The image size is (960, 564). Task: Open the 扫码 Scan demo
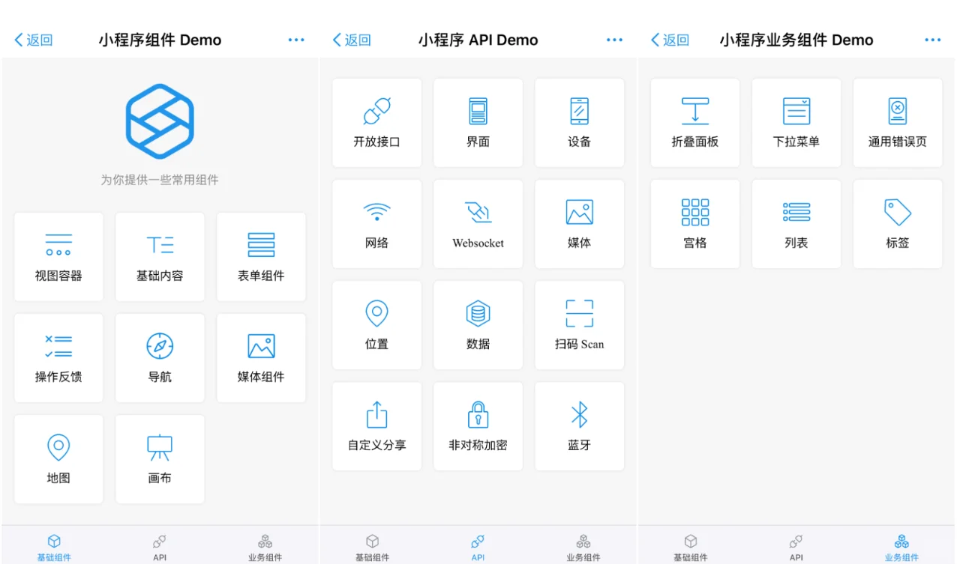pos(579,325)
